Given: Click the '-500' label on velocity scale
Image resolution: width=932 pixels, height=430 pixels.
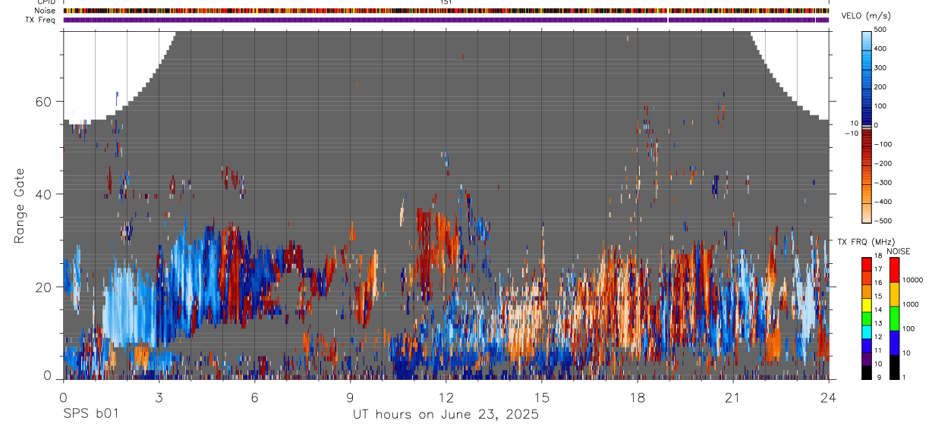Looking at the screenshot, I should coord(883,221).
